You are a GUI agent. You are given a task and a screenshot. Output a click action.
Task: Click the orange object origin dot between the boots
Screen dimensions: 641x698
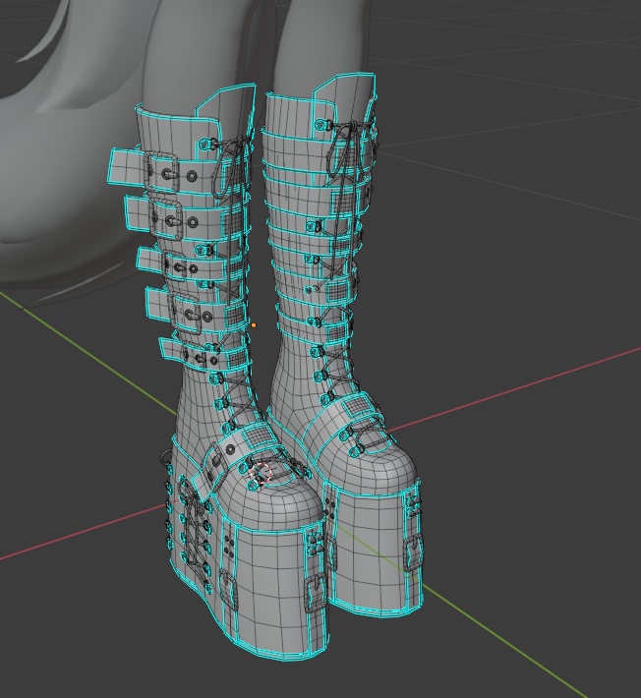click(x=254, y=325)
